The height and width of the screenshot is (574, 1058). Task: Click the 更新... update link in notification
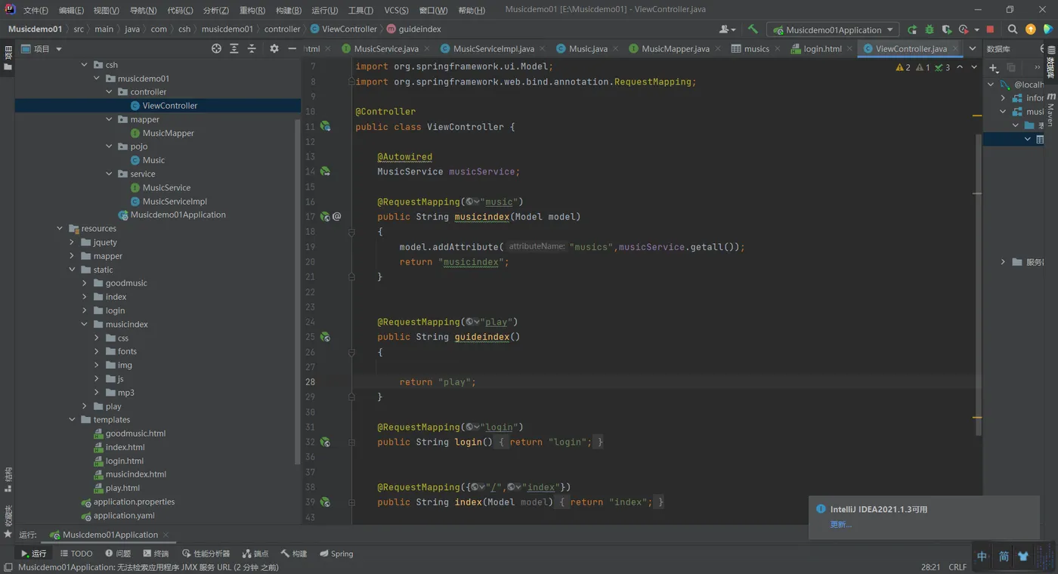840,524
